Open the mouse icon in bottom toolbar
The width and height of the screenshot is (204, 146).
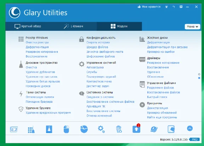point(66,129)
